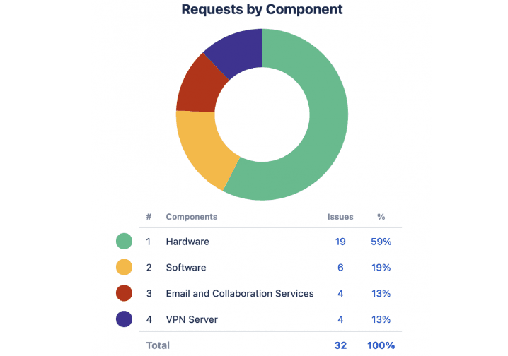Click Email and Collaboration Services issue count
The height and width of the screenshot is (356, 508).
[340, 293]
